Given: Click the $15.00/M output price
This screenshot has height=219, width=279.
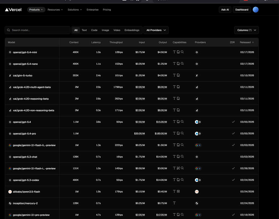Looking at the screenshot, I should click(x=162, y=122).
